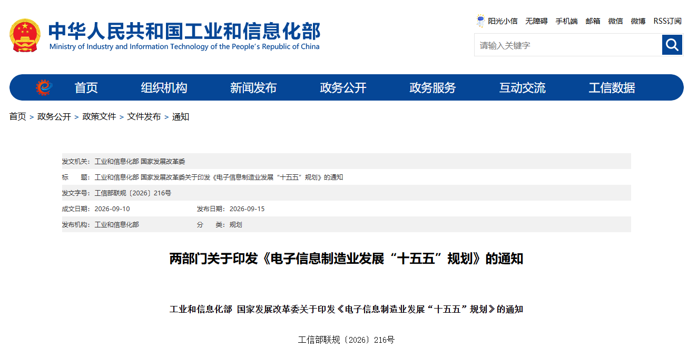
Task: Open the 无障碍 accessibility link
Action: click(536, 21)
